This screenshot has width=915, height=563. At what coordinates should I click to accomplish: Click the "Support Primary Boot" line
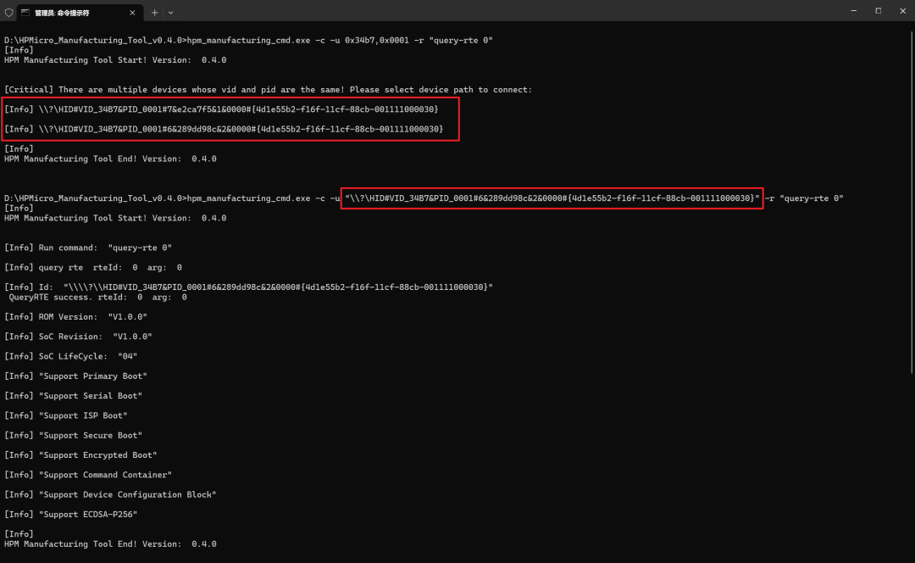click(76, 376)
